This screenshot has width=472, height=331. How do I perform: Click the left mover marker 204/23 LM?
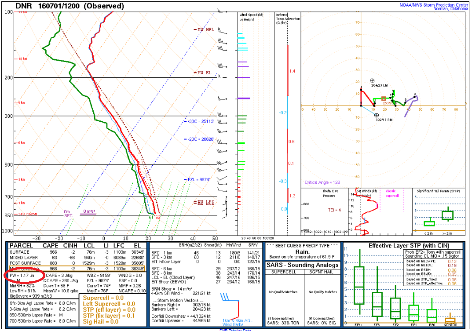pos(372,81)
